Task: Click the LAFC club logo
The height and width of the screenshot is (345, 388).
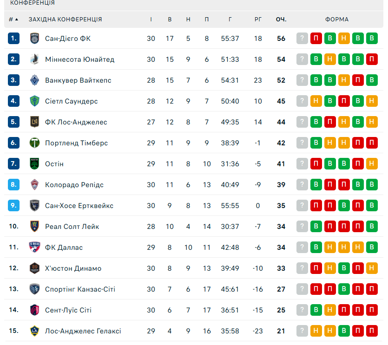Action: tap(35, 122)
